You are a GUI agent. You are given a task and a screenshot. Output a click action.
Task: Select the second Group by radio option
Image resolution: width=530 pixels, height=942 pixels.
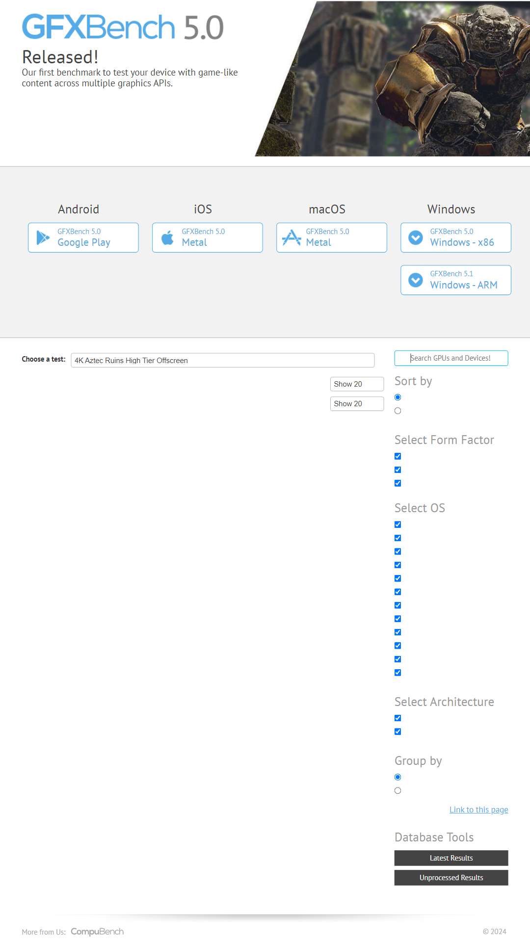coord(398,790)
